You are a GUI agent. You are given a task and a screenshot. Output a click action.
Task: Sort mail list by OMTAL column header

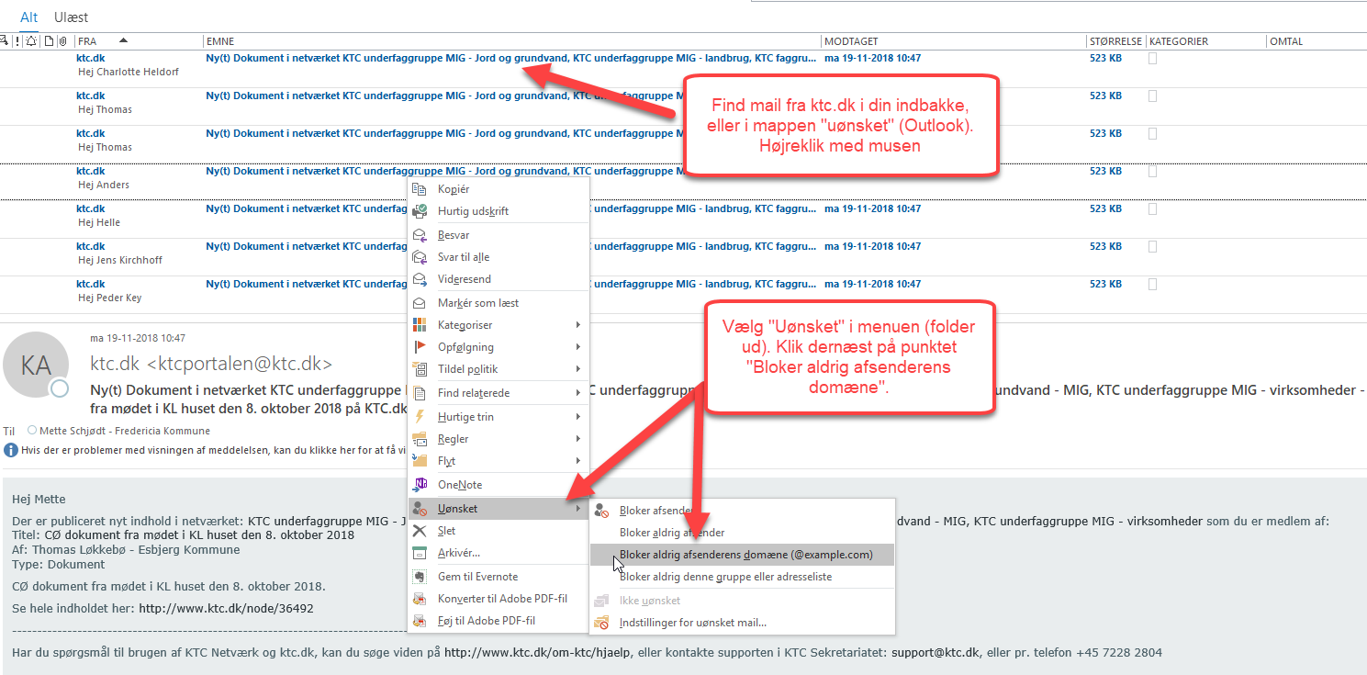click(x=1286, y=41)
